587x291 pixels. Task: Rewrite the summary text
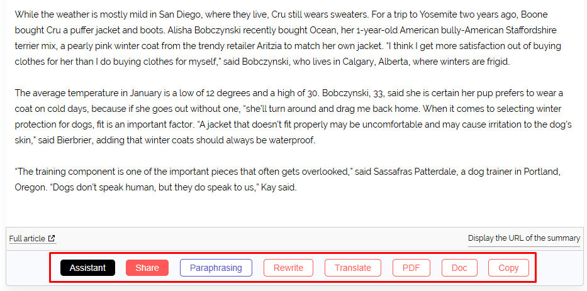[288, 268]
